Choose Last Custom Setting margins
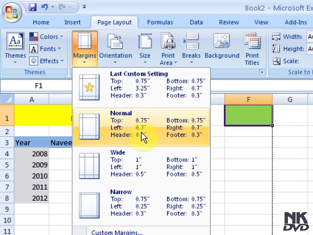 [141, 87]
